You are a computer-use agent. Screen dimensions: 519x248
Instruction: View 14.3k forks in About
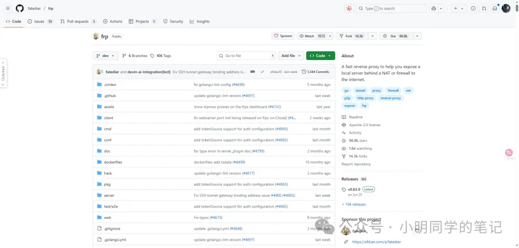[x=355, y=156]
